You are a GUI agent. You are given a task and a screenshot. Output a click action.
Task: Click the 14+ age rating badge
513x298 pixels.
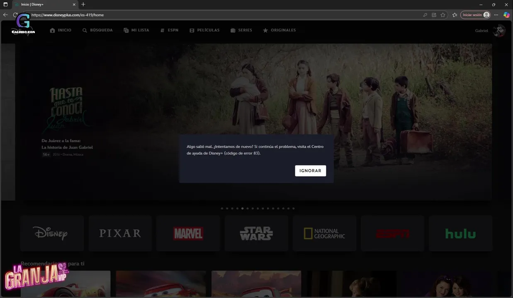(x=46, y=155)
